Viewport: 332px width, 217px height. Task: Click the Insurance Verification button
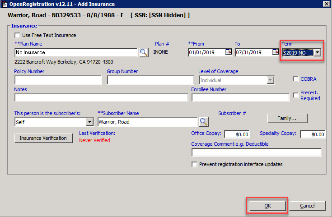click(43, 138)
